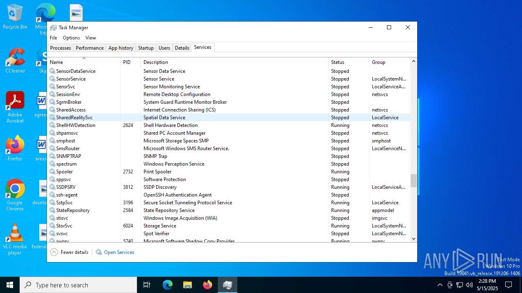522x293 pixels.
Task: Open the File menu
Action: coord(53,38)
